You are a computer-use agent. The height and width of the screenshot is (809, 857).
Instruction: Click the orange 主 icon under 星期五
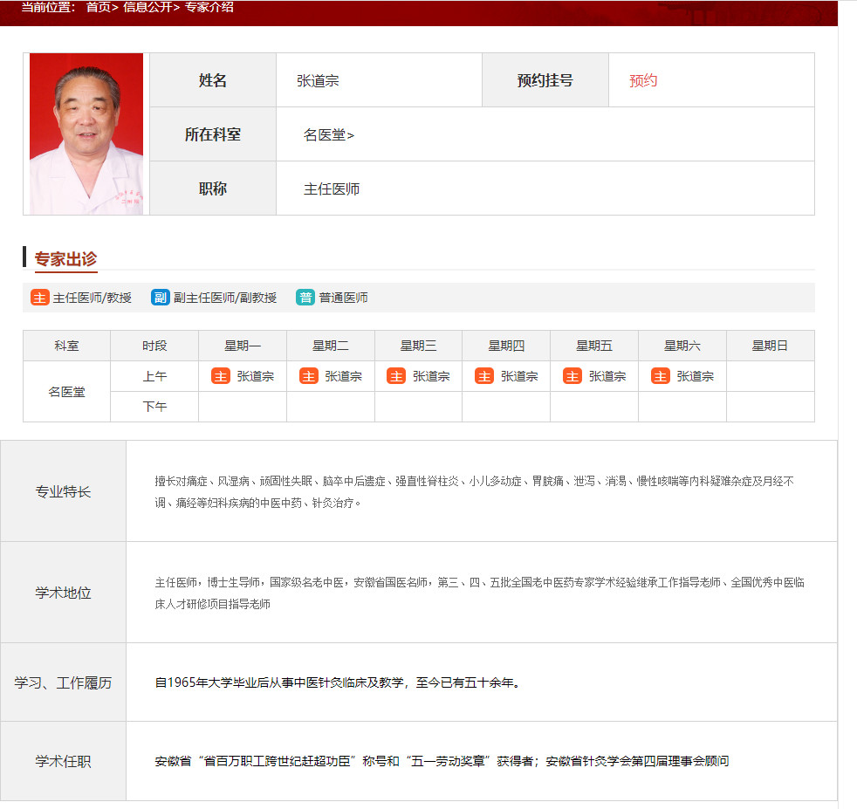pos(572,376)
